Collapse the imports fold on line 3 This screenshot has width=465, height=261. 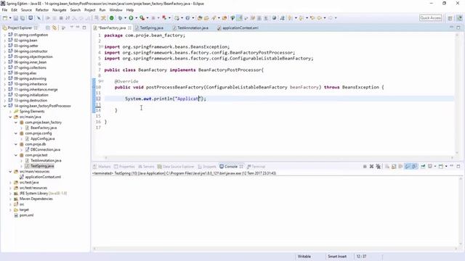102,46
